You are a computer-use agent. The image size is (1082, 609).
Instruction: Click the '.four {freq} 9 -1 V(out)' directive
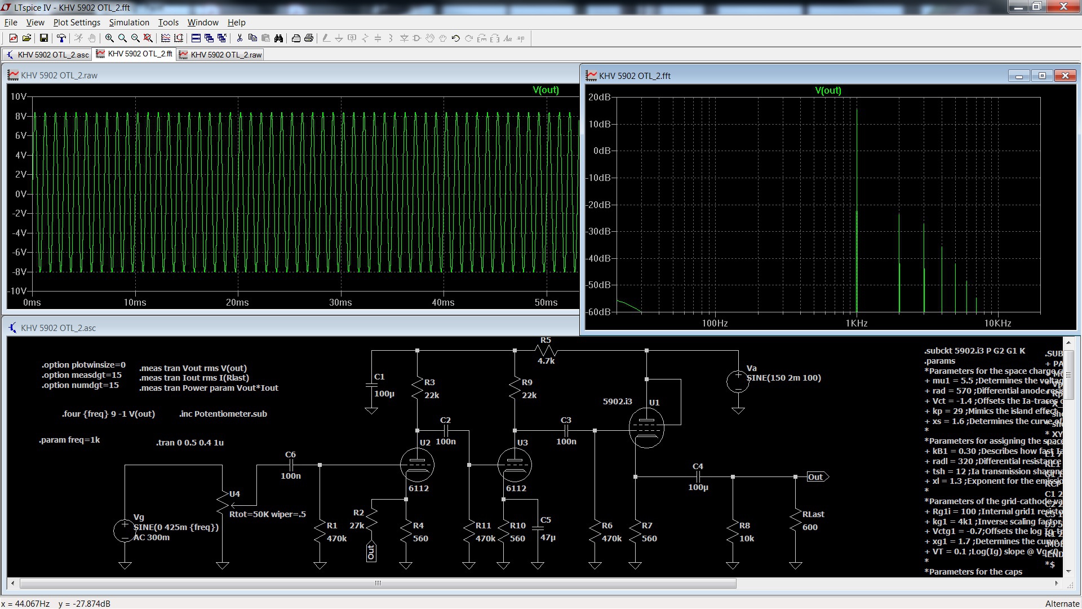(x=108, y=414)
